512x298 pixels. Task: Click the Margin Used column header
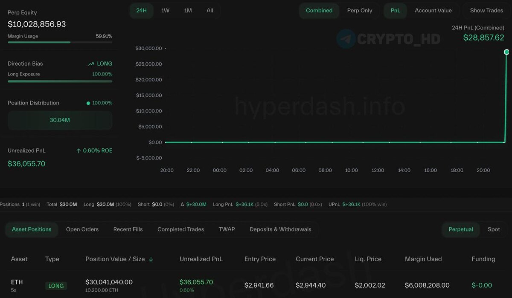(423, 259)
